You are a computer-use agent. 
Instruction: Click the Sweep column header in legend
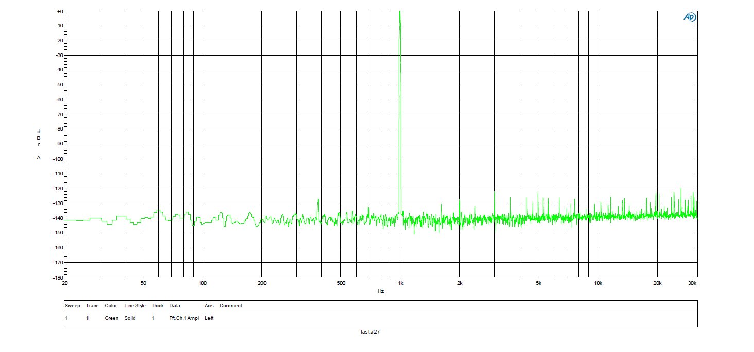point(72,306)
